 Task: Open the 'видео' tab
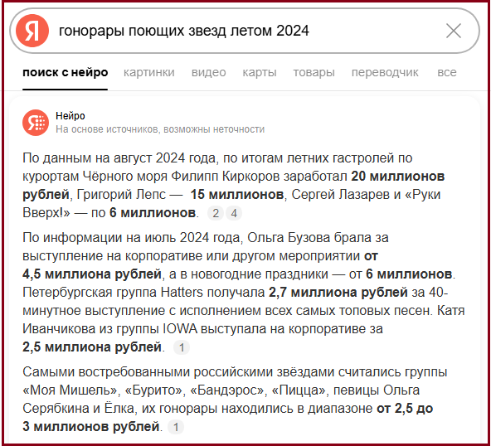click(208, 72)
